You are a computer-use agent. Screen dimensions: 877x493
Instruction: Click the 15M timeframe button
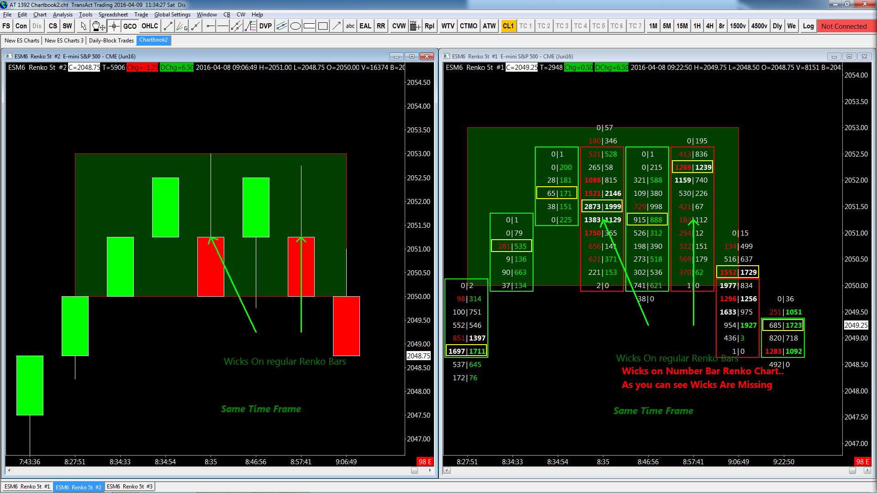coord(682,26)
